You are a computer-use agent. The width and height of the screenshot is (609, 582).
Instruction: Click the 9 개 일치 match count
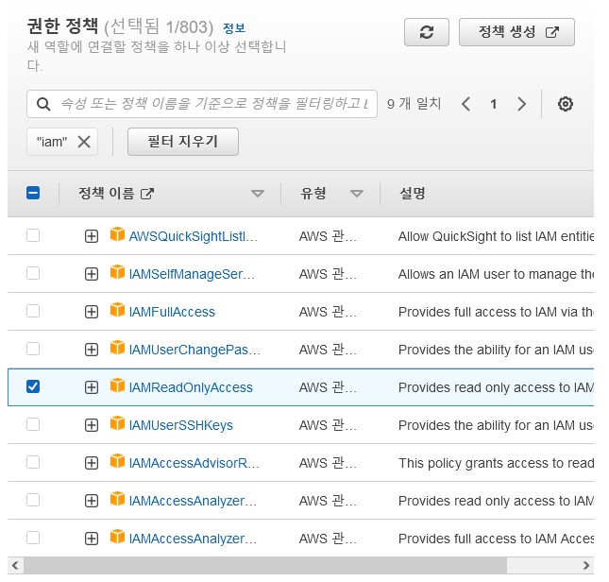tap(414, 104)
